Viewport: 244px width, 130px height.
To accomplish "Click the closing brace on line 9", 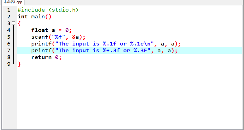I will pos(19,64).
